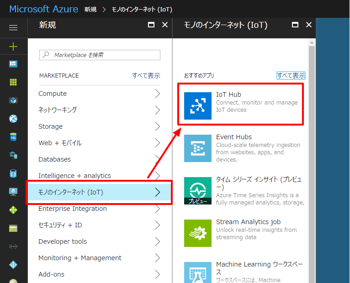
Task: Go to Microsoft Azure home logo
Action: (x=44, y=9)
